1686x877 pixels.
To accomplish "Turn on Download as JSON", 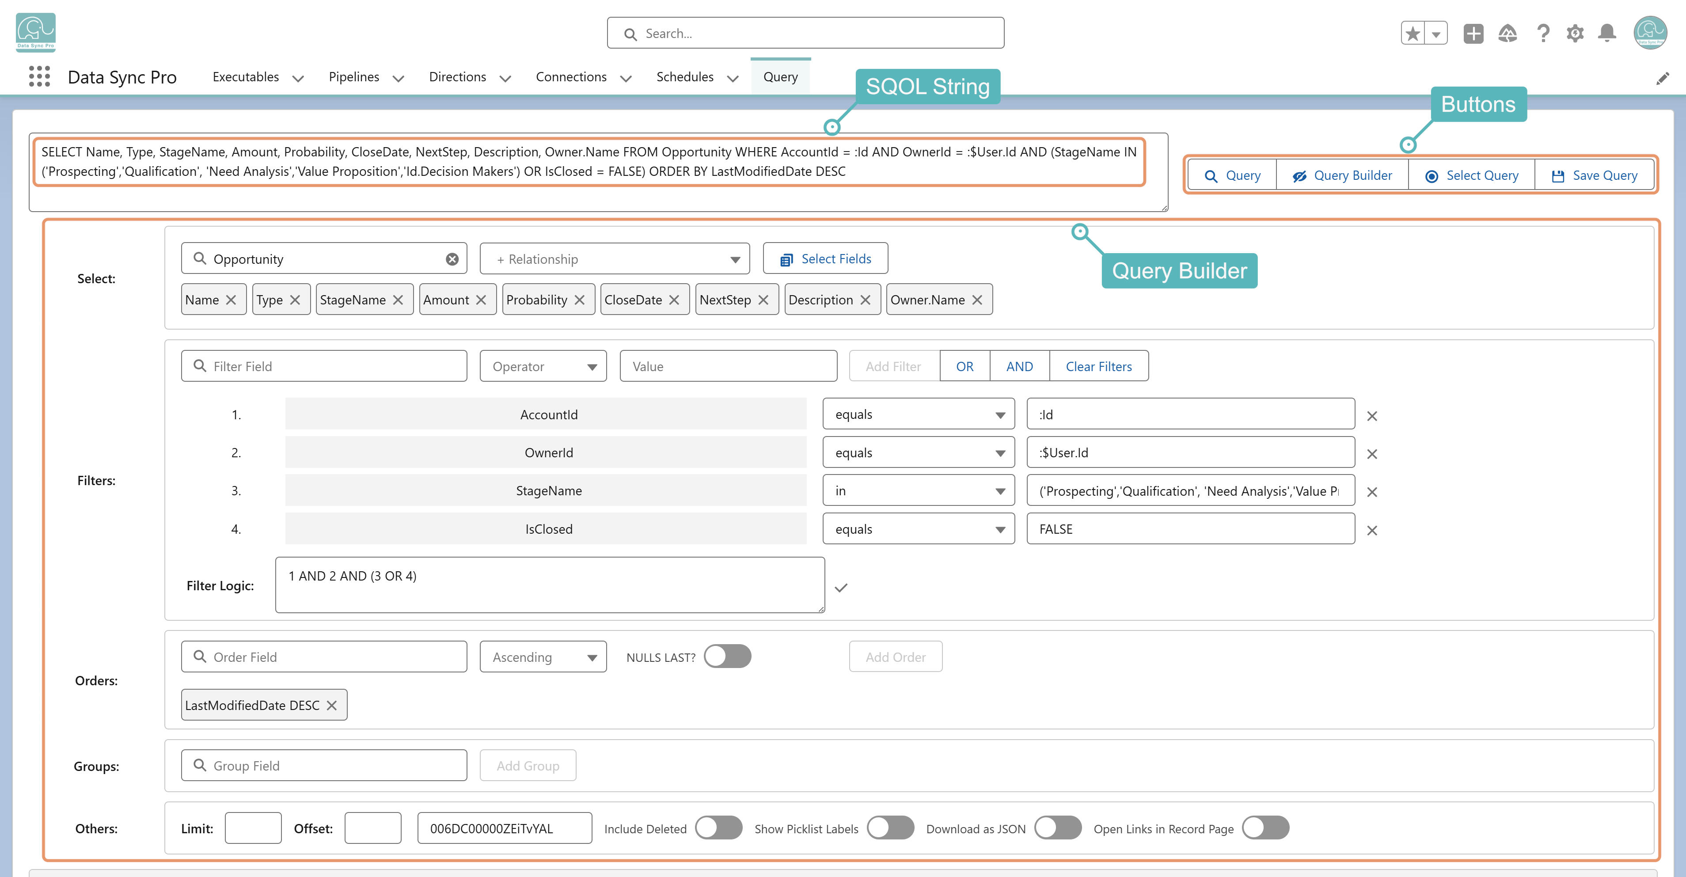I will (x=1058, y=828).
